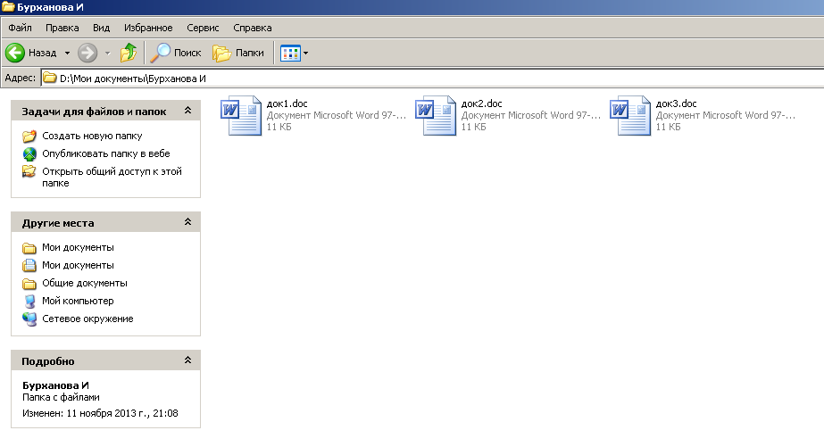Open the Избранное menu
This screenshot has width=824, height=447.
pyautogui.click(x=148, y=28)
